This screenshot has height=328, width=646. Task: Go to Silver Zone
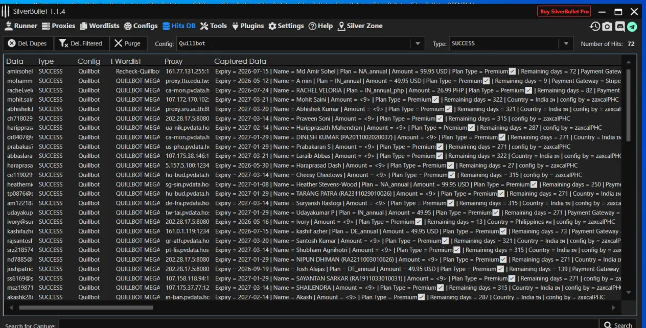[x=360, y=26]
